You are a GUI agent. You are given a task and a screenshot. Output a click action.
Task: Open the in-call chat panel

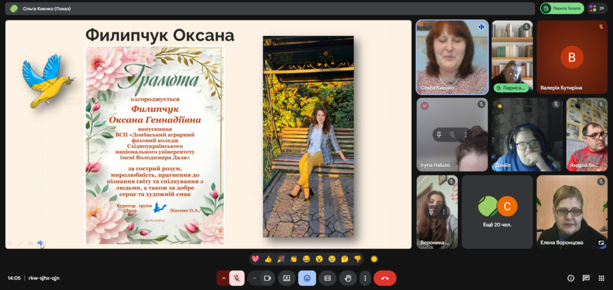(x=586, y=278)
